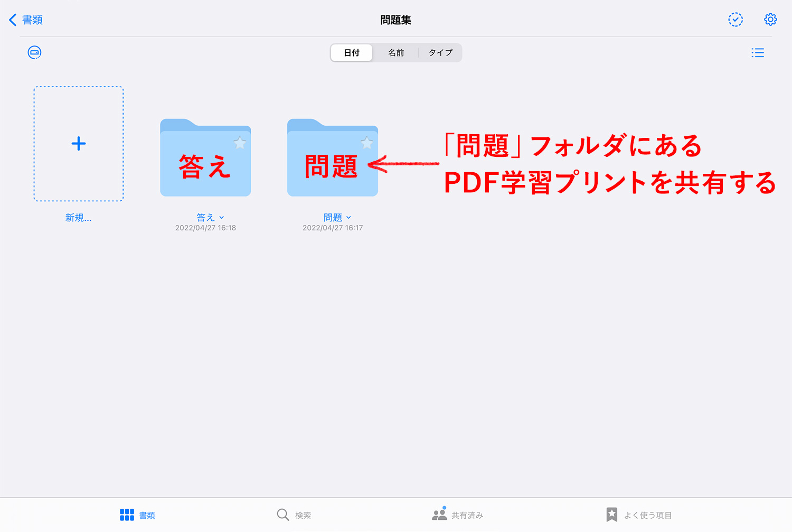
Task: Sort by タイプ
Action: tap(440, 53)
